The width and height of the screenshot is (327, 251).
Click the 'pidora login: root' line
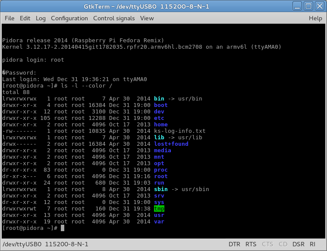point(33,60)
